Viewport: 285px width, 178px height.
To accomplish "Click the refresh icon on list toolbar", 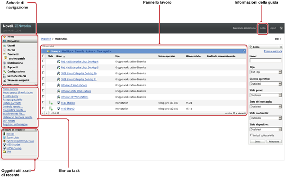I will pos(244,51).
